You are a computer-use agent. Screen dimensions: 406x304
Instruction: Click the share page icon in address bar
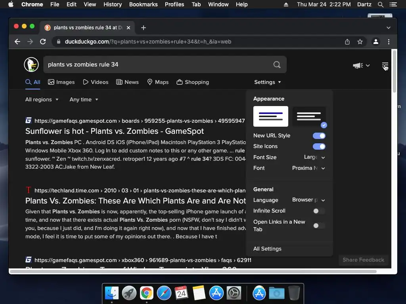click(347, 42)
